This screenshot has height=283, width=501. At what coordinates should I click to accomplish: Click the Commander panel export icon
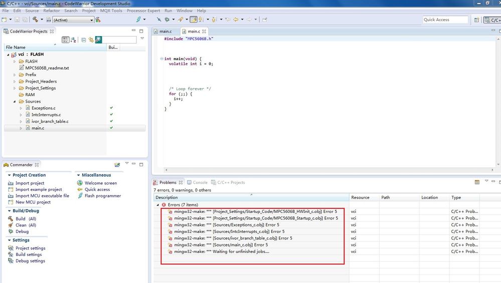[117, 165]
